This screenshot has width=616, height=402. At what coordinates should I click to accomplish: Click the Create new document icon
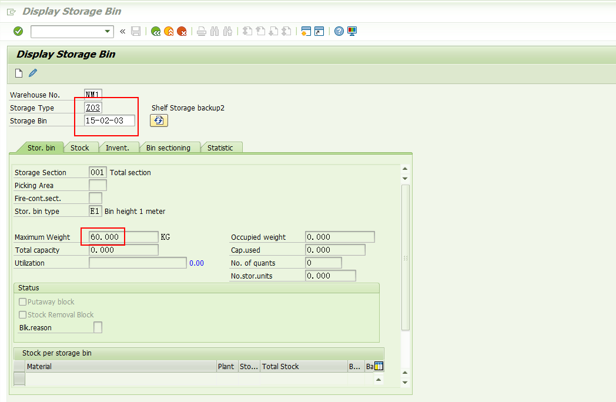[x=18, y=73]
